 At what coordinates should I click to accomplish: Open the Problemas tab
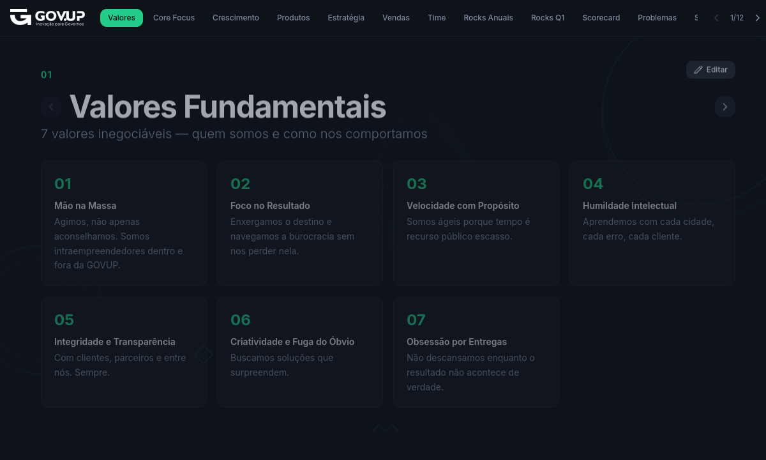[657, 18]
